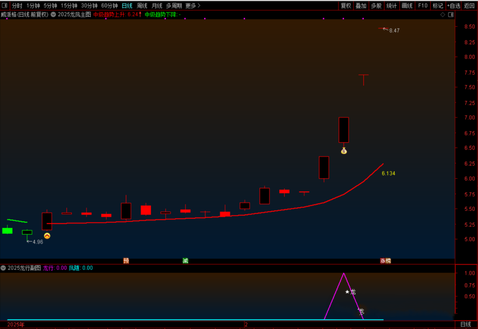This screenshot has height=329, width=478.
Task: Click the orange '预' event marker
Action: [x=126, y=261]
